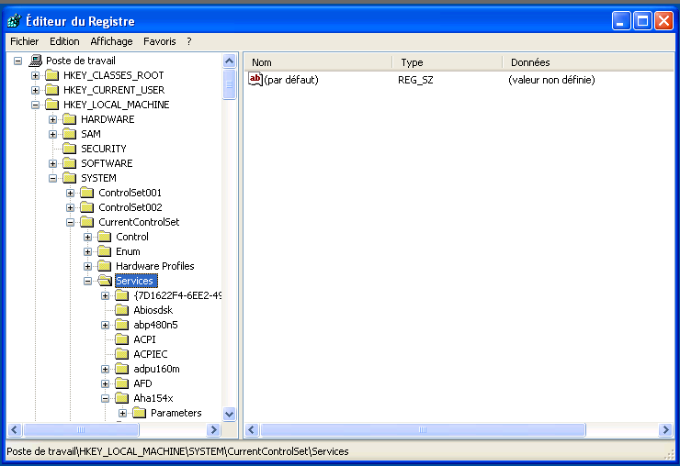Click the Parameters folder icon

139,413
